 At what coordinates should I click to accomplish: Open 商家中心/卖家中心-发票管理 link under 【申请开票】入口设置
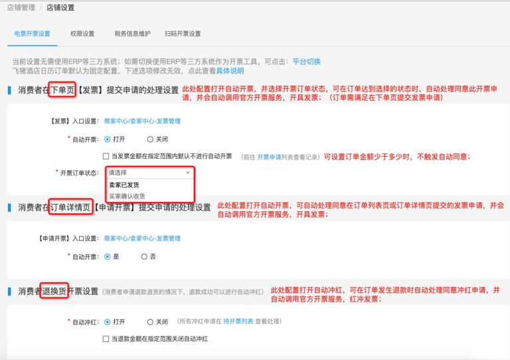coord(142,238)
